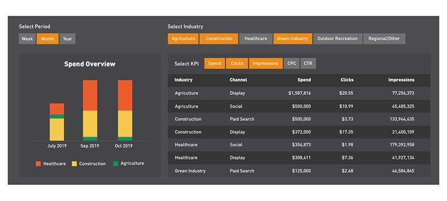The image size is (447, 201).
Task: Click the Healthcare legend color swatch
Action: pyautogui.click(x=39, y=164)
